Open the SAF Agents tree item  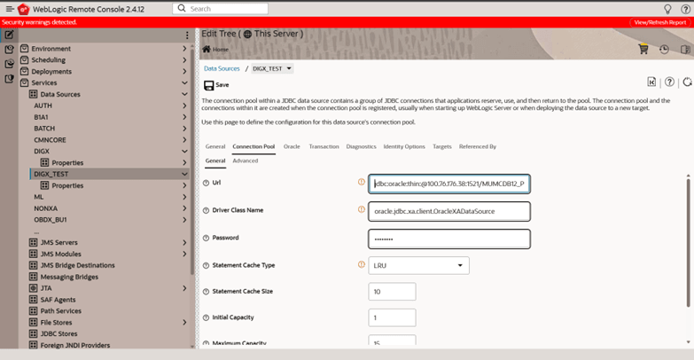tap(58, 300)
